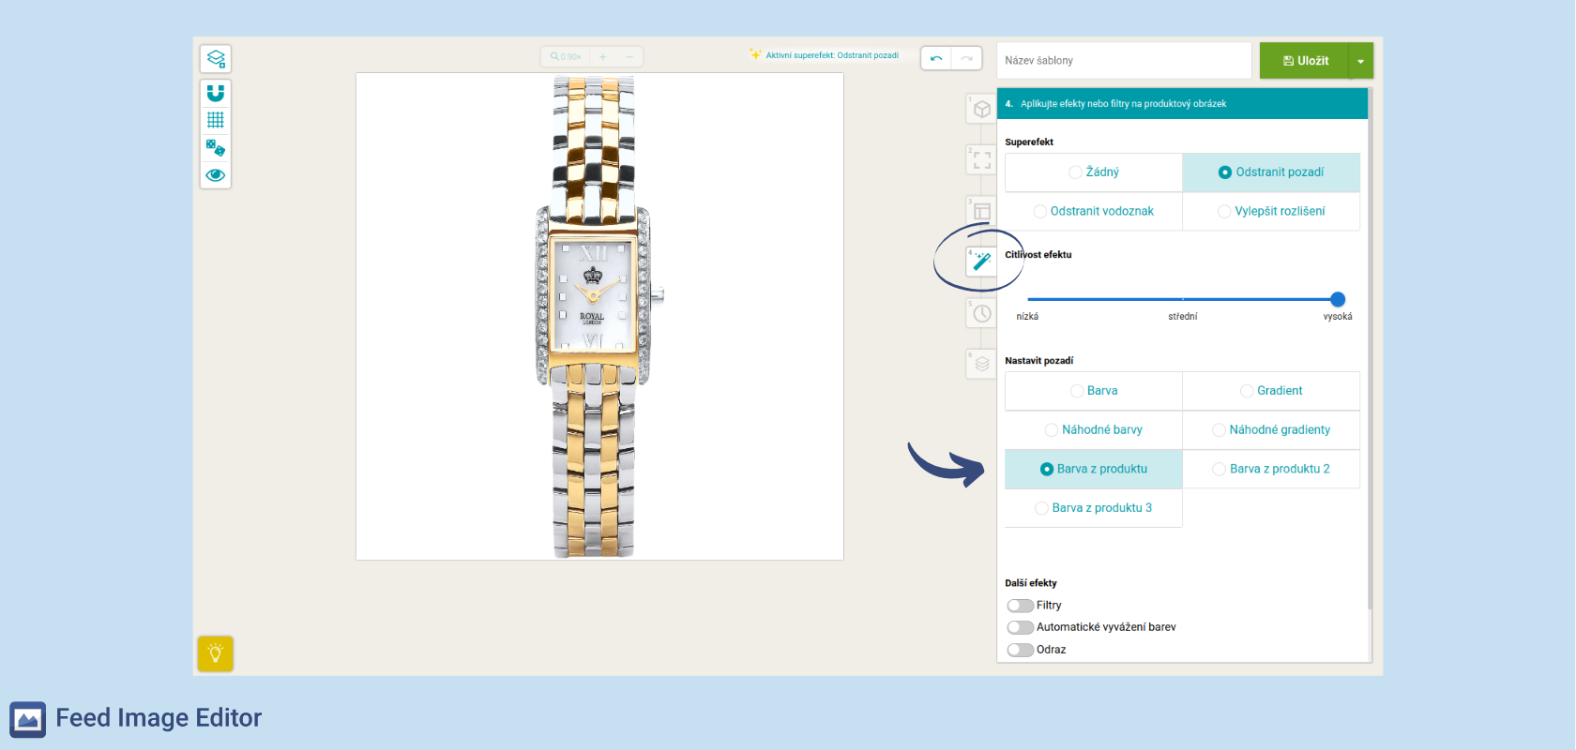The image size is (1576, 750).
Task: Click střední point on sensitivity slider
Action: (1183, 300)
